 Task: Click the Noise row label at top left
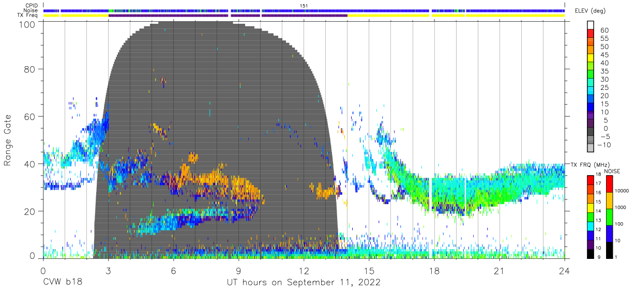click(31, 10)
